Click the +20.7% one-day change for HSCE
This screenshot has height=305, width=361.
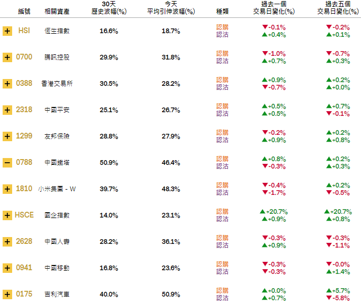(274, 212)
